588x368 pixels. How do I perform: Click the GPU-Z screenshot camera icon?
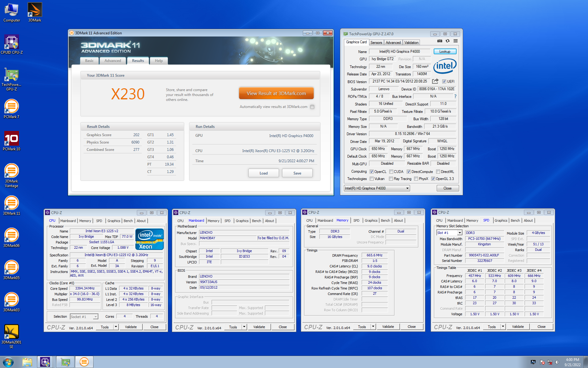pyautogui.click(x=439, y=41)
